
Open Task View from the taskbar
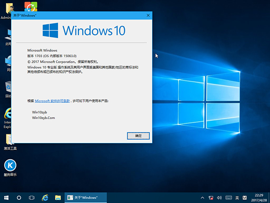pos(32,198)
